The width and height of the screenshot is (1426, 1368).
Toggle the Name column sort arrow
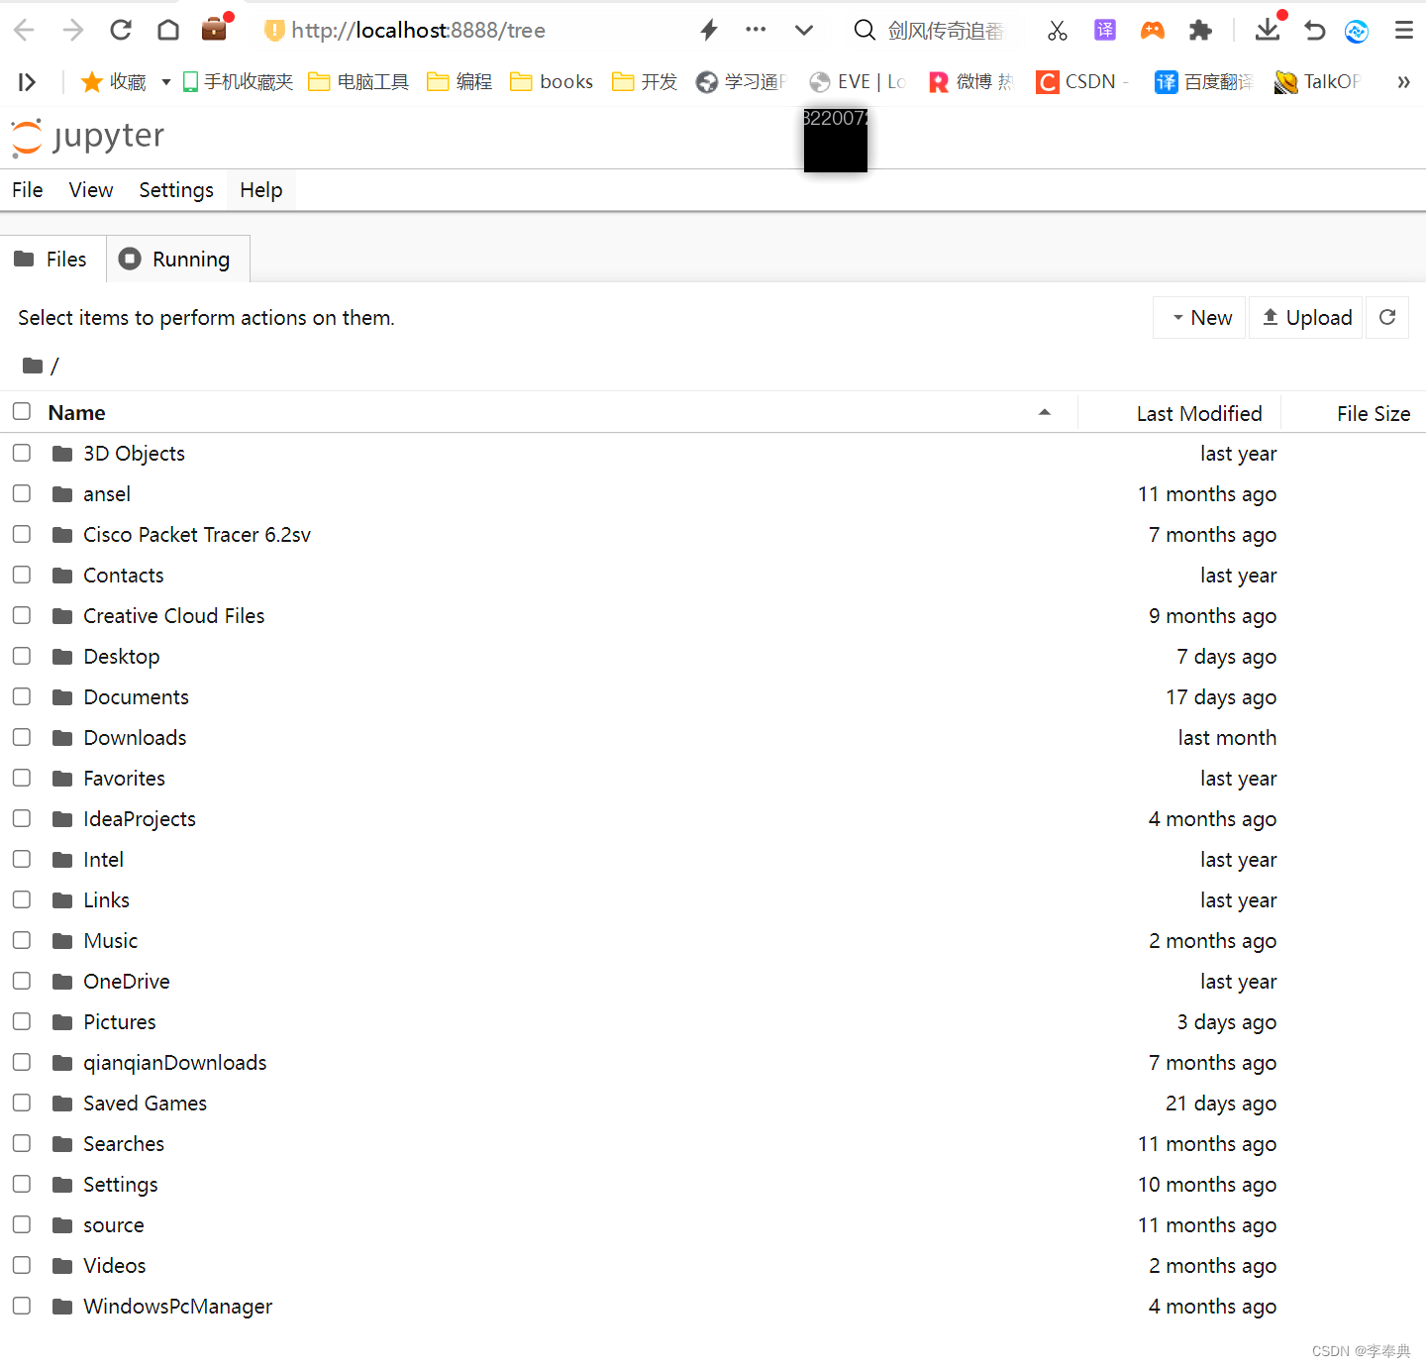tap(1045, 412)
